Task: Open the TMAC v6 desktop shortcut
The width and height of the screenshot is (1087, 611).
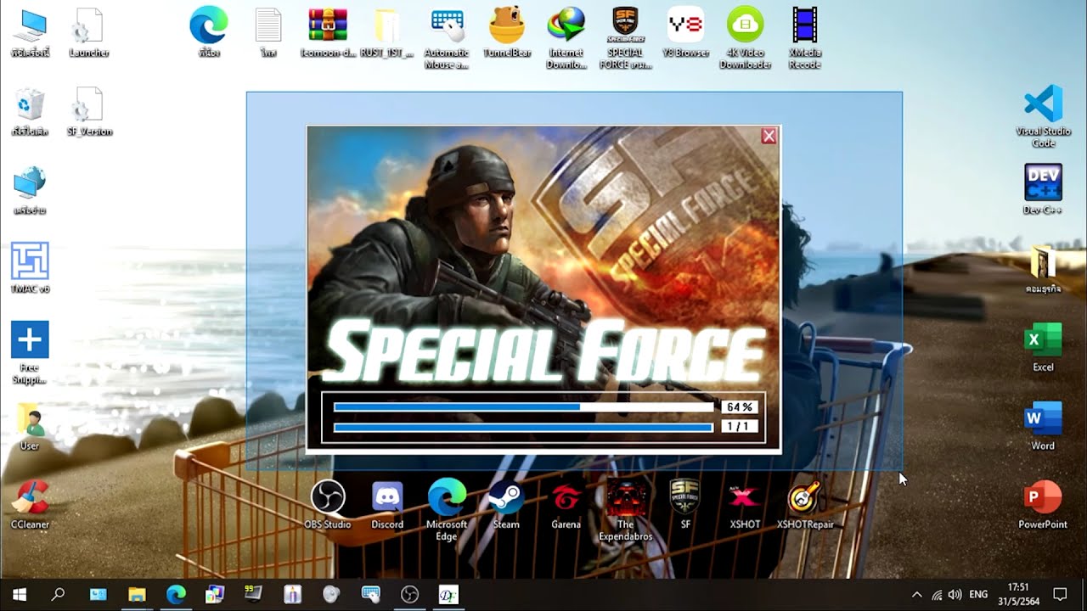Action: (30, 268)
